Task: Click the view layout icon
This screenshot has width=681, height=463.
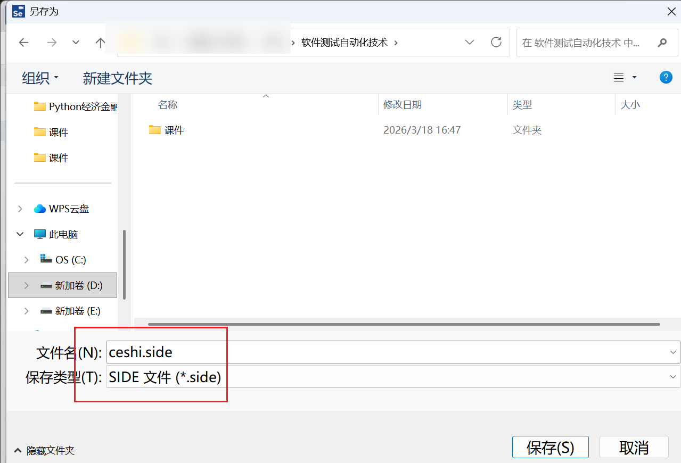Action: pos(619,78)
